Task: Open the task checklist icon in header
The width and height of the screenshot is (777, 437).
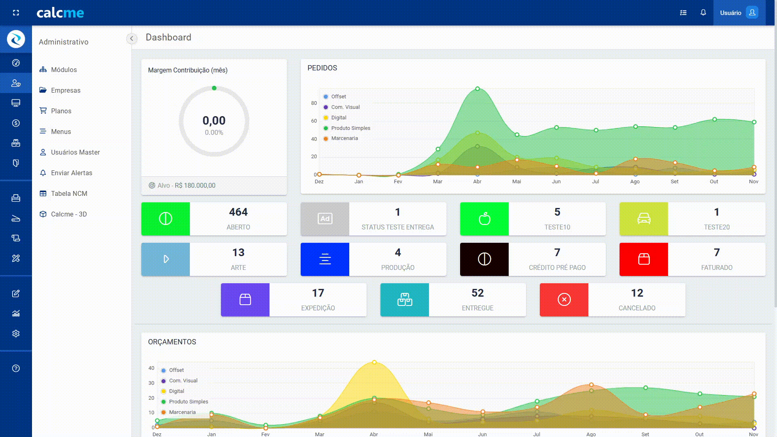Action: (683, 13)
